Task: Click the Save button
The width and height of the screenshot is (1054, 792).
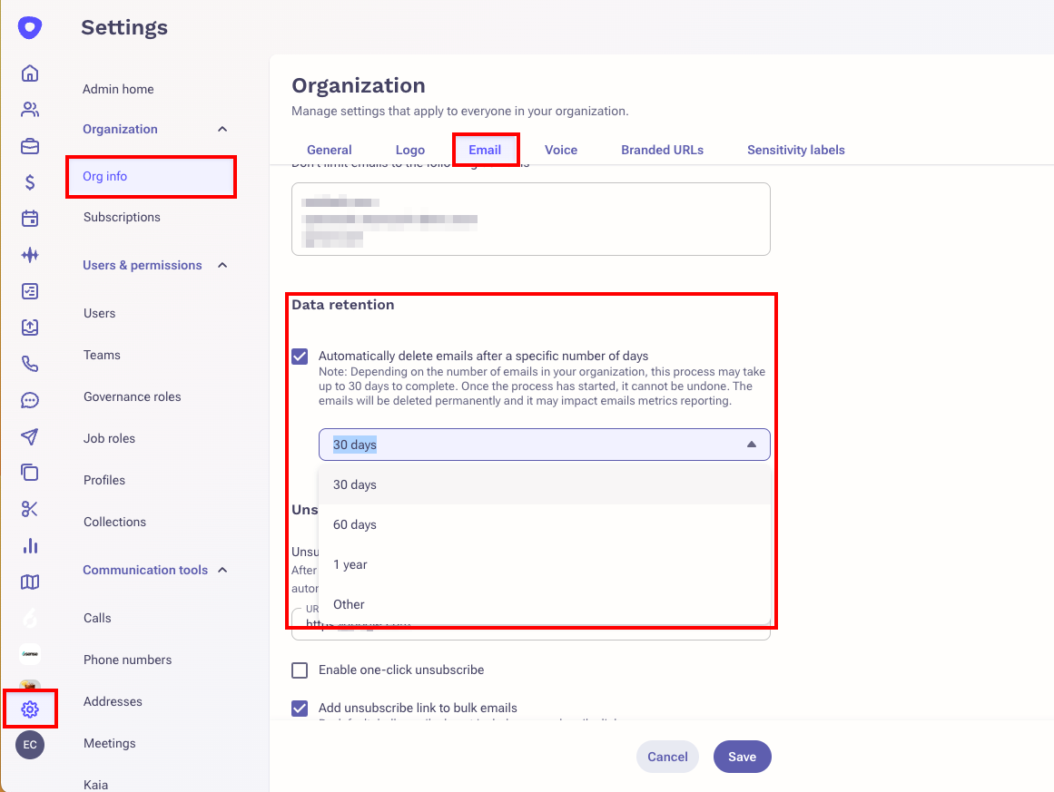Action: pos(742,756)
